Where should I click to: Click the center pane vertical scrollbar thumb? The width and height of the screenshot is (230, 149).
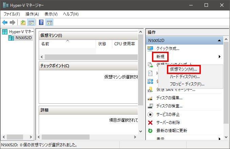tap(140, 70)
